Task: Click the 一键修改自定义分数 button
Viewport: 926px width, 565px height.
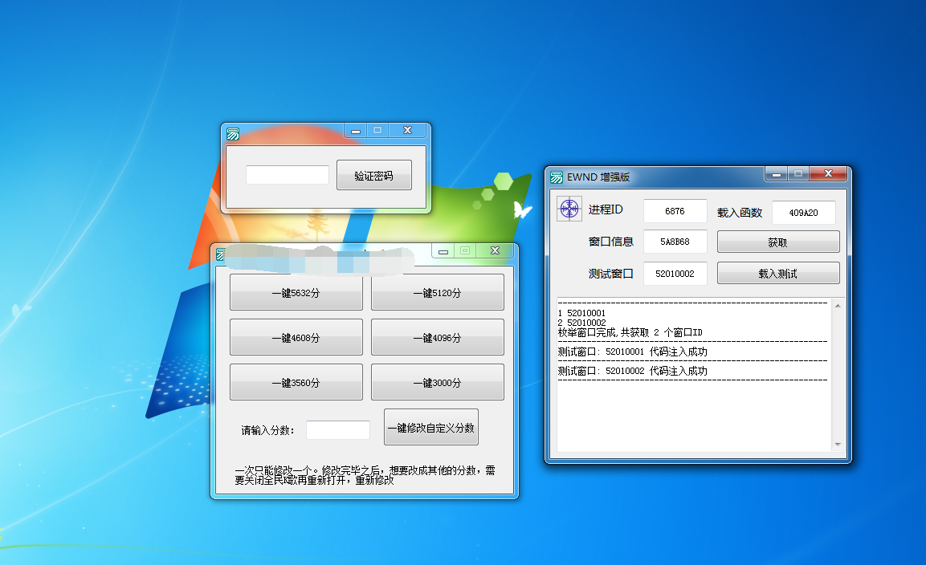Action: (x=431, y=427)
